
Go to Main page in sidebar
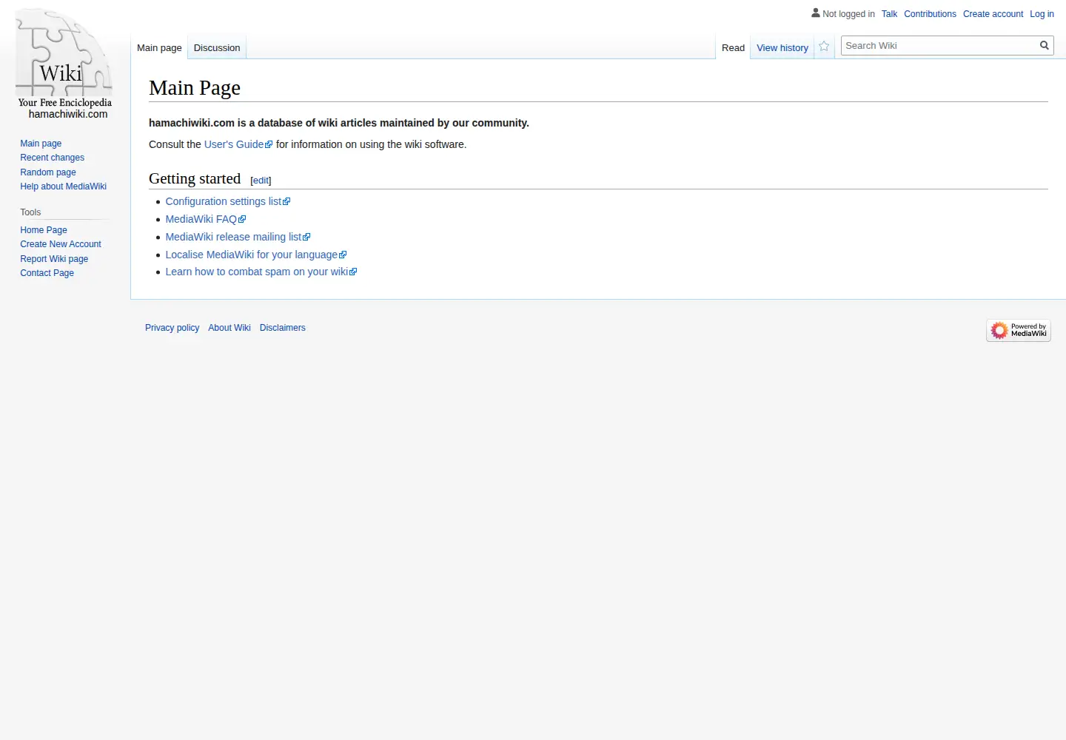pyautogui.click(x=41, y=144)
